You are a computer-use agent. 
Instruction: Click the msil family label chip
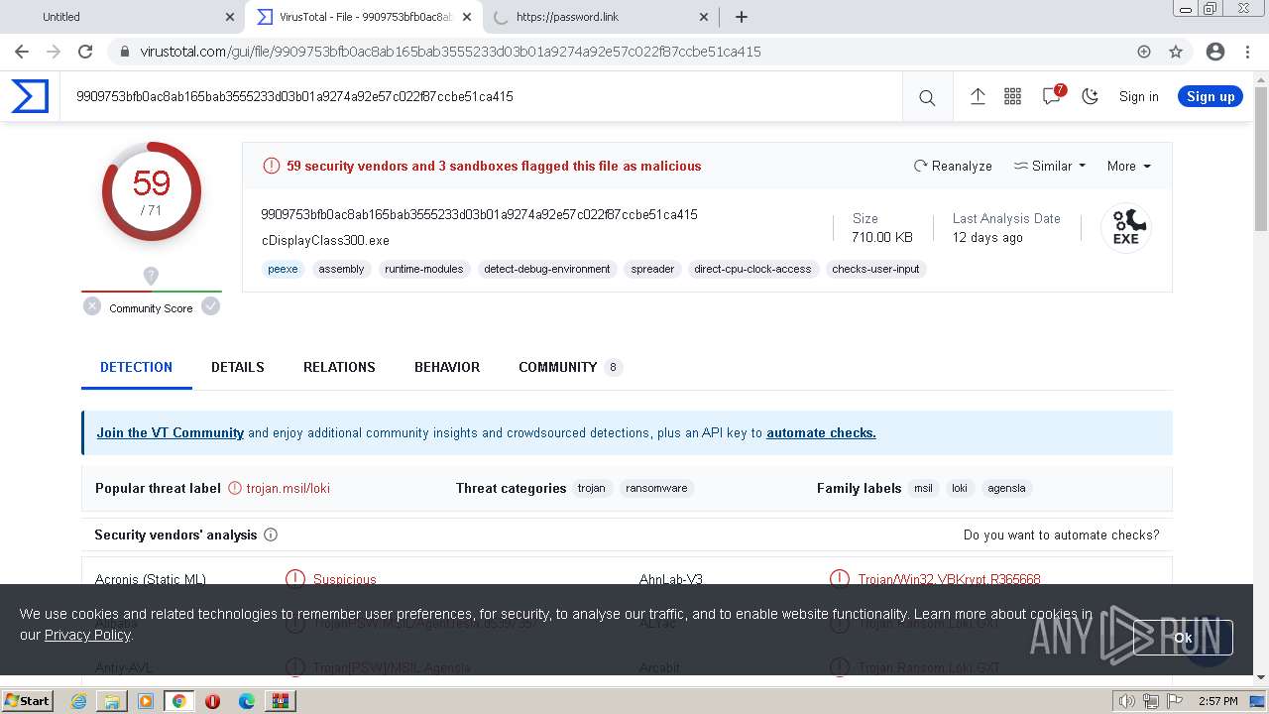[923, 488]
